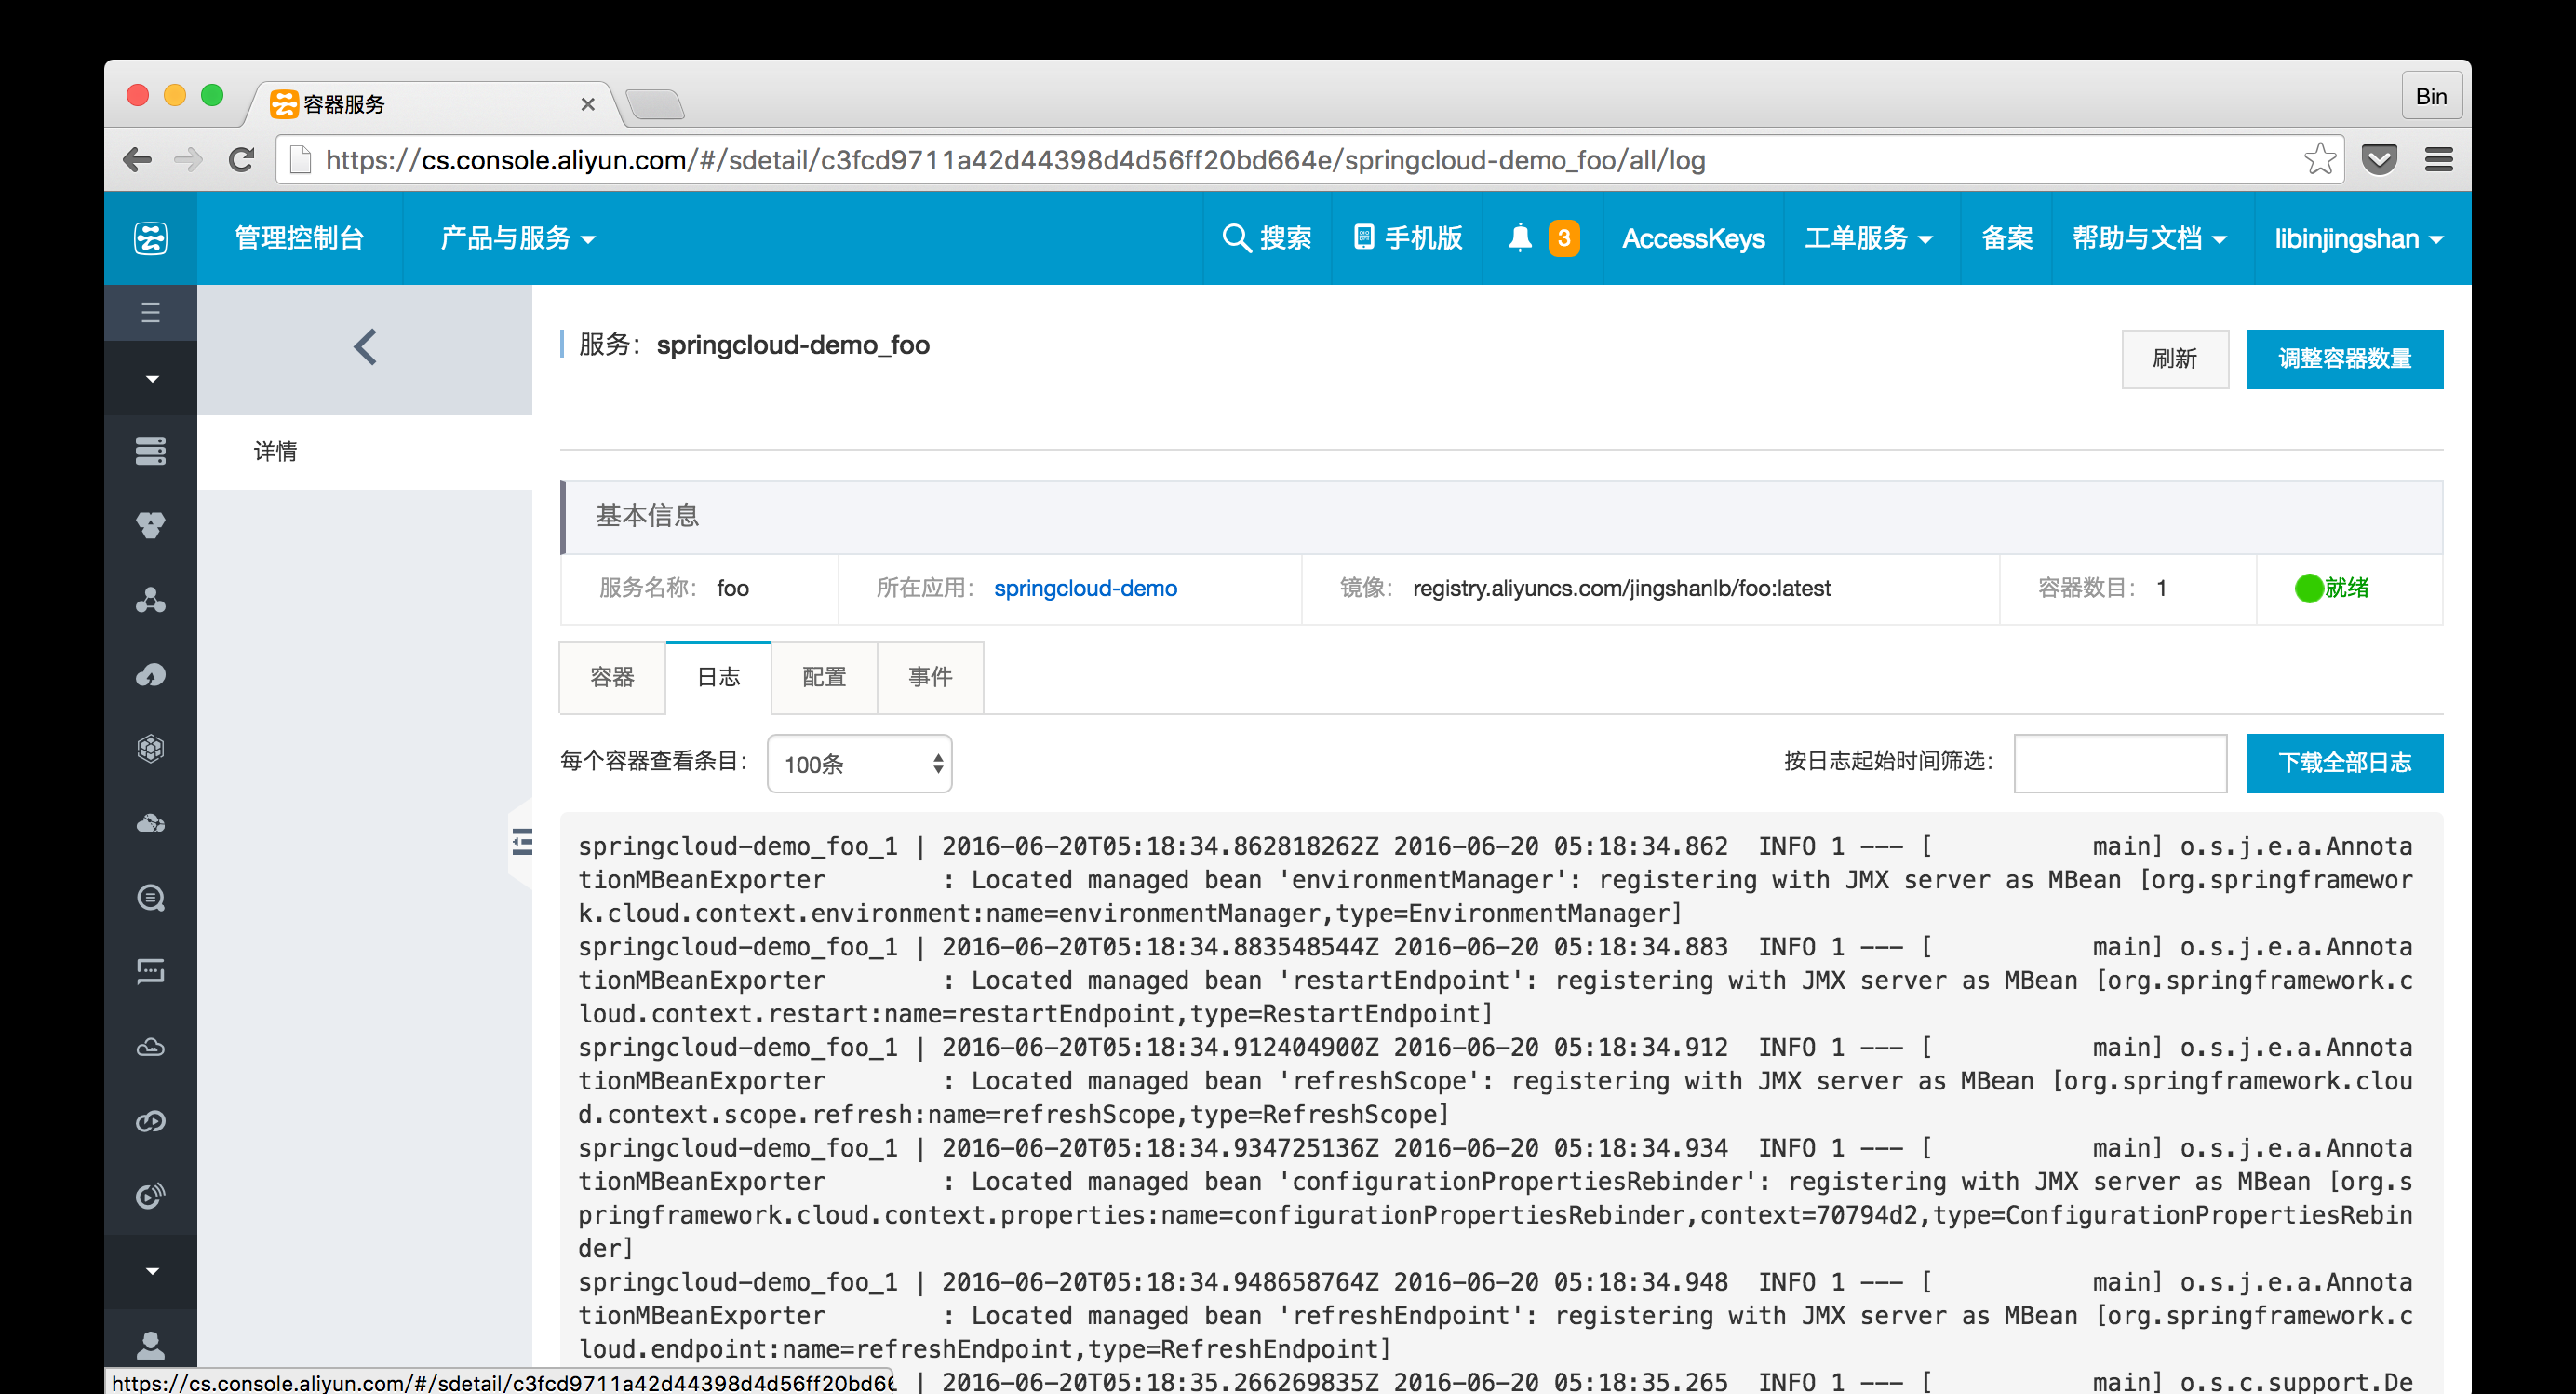
Task: Click the service name value foo
Action: (x=733, y=589)
